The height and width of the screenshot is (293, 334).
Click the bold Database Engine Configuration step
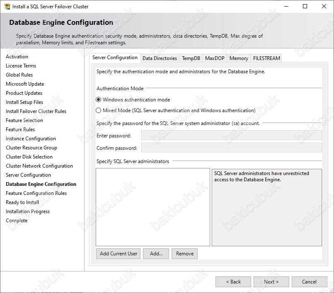(41, 184)
